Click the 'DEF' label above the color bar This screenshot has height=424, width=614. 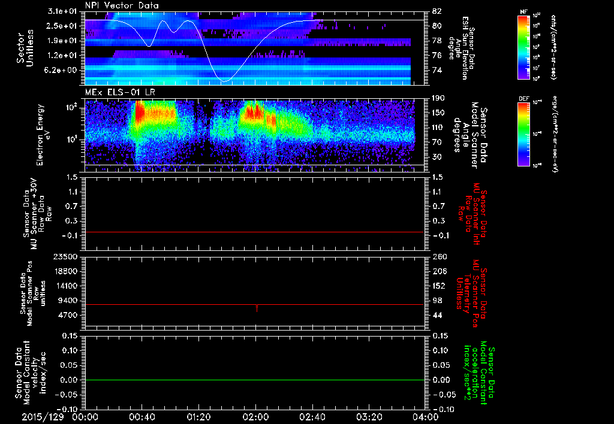(523, 99)
